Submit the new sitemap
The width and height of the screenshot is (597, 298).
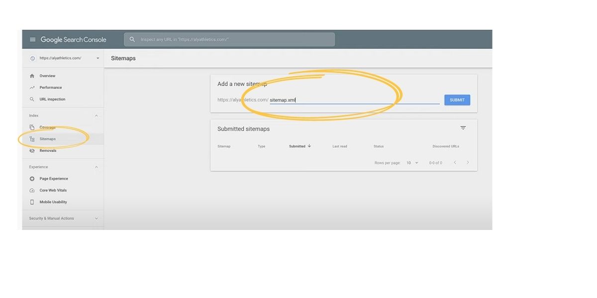(x=457, y=100)
